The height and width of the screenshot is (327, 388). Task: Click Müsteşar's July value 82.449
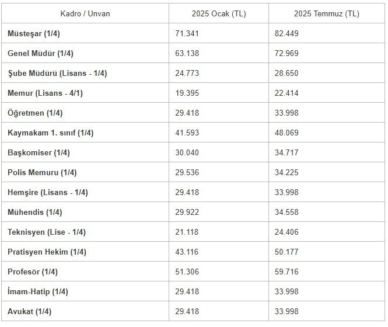coord(286,33)
